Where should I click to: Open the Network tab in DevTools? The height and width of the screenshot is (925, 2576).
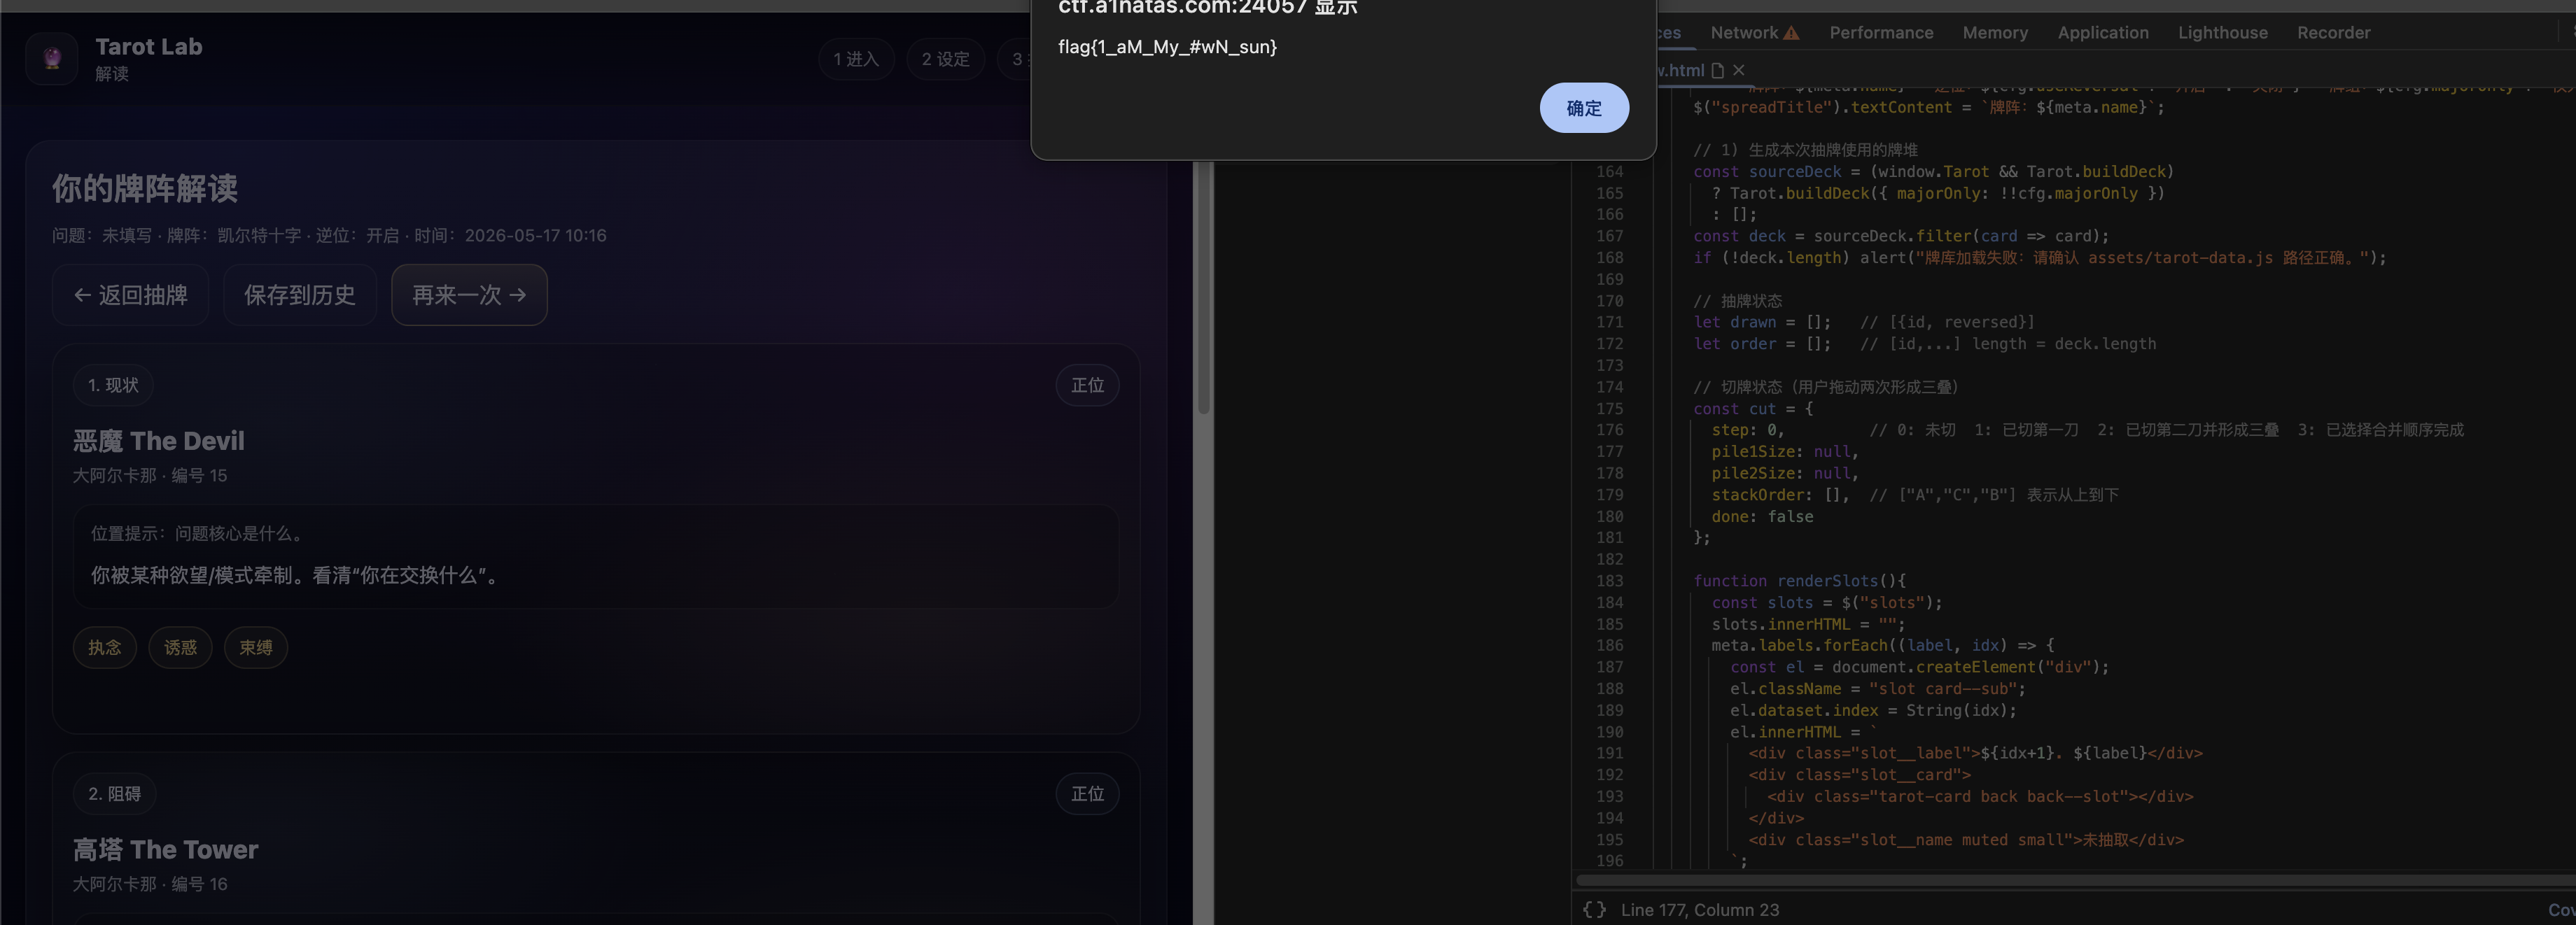point(1744,33)
